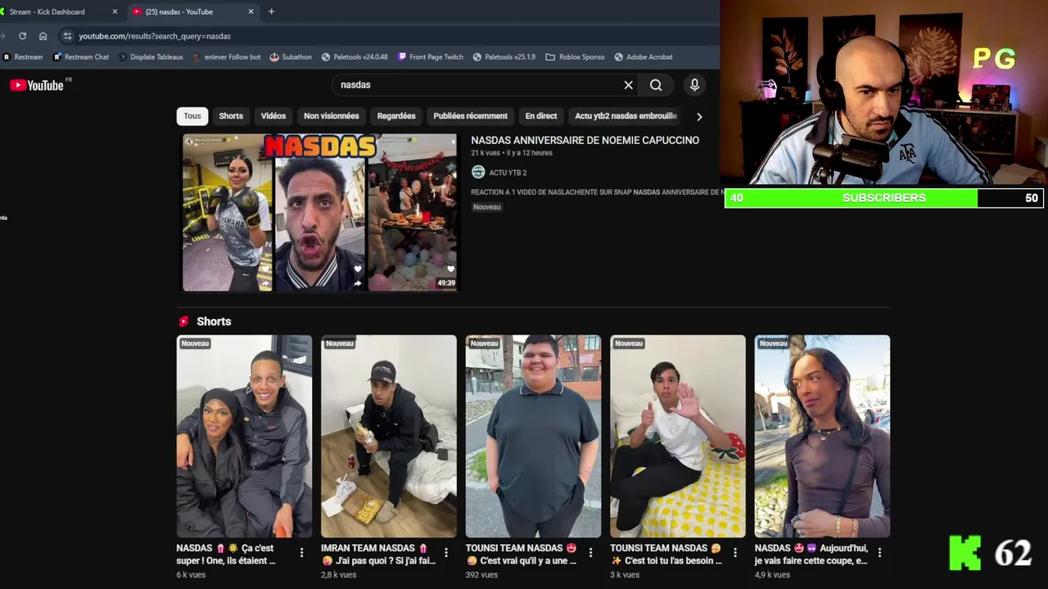The width and height of the screenshot is (1048, 589).
Task: Select the Publiées récemment filter chip
Action: [x=471, y=116]
